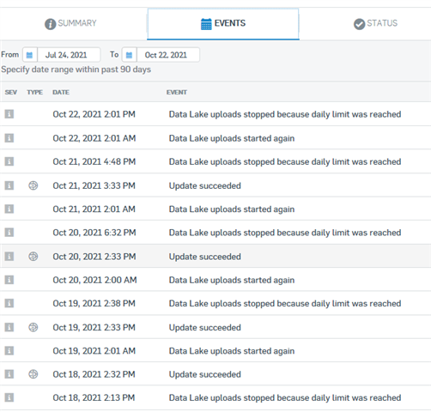Sort by the SEV column header
The height and width of the screenshot is (412, 431).
coord(11,92)
